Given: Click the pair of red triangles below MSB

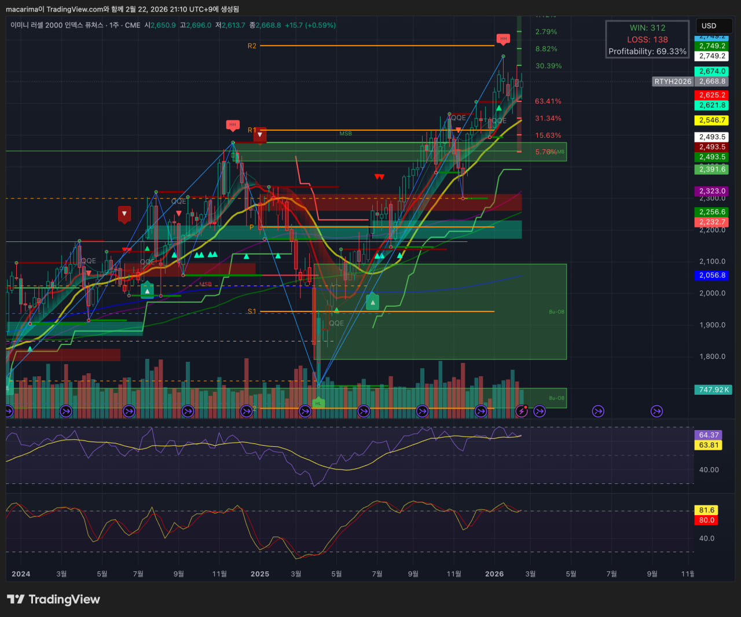Looking at the screenshot, I should pos(379,177).
